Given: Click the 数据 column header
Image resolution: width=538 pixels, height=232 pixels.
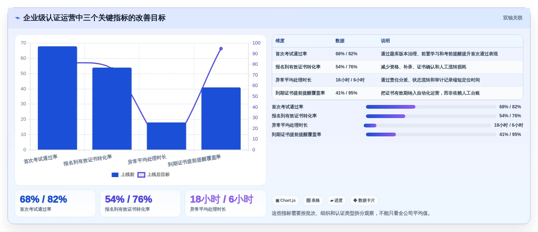Looking at the screenshot, I should point(340,41).
